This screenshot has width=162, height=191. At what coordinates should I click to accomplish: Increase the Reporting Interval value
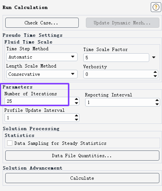click(157, 100)
